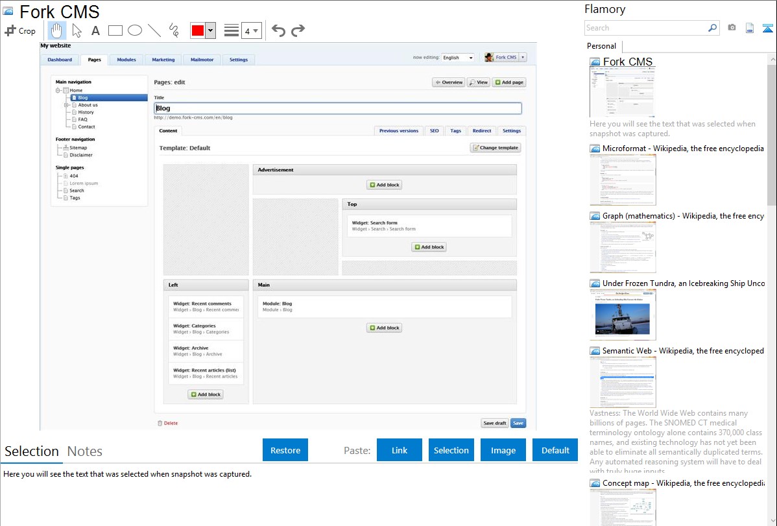Click the Default paste button
This screenshot has height=526, width=777.
point(555,450)
